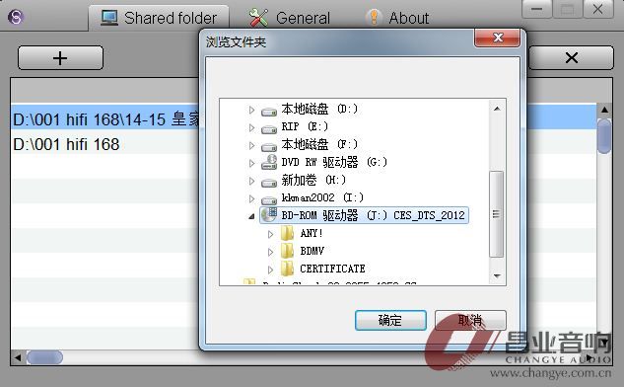
Task: Select the 本地磁盘 (D:) tree label
Action: [319, 110]
